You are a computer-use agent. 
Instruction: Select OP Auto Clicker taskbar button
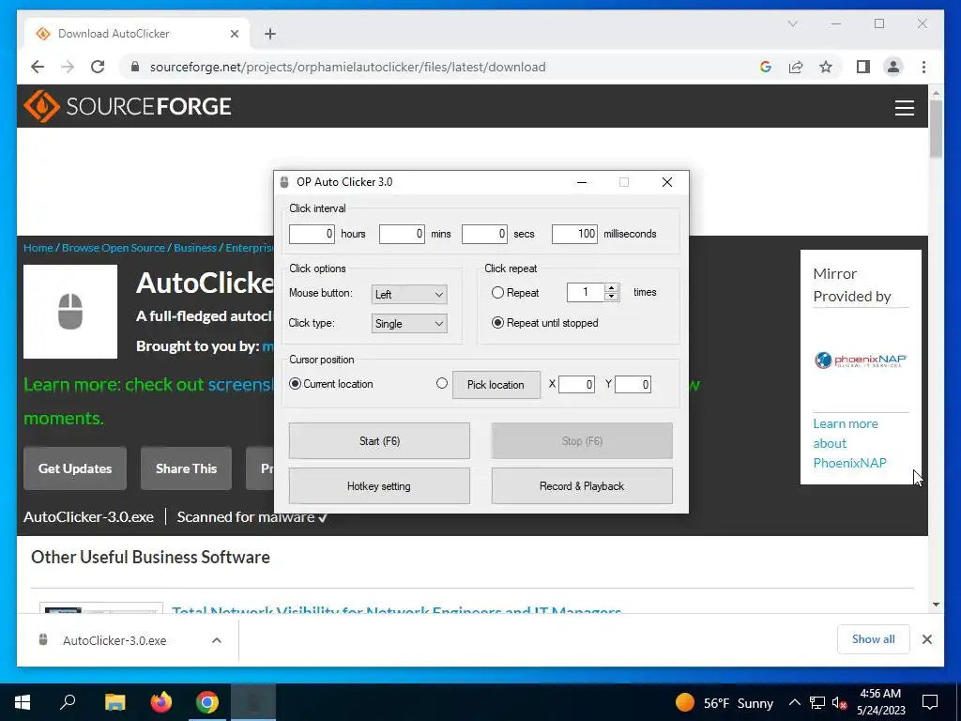coord(253,702)
